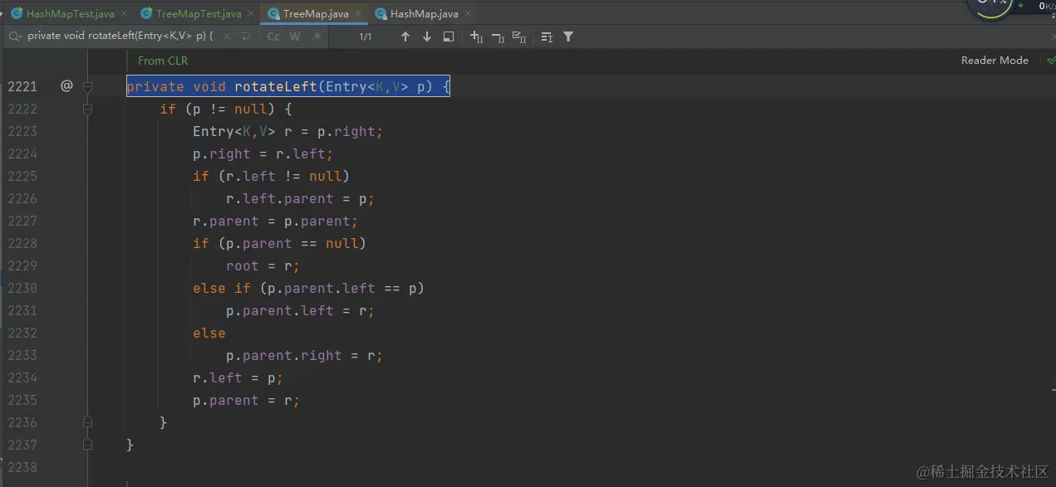The width and height of the screenshot is (1056, 487).
Task: Click the @ gutter icon at line 2221
Action: [66, 85]
